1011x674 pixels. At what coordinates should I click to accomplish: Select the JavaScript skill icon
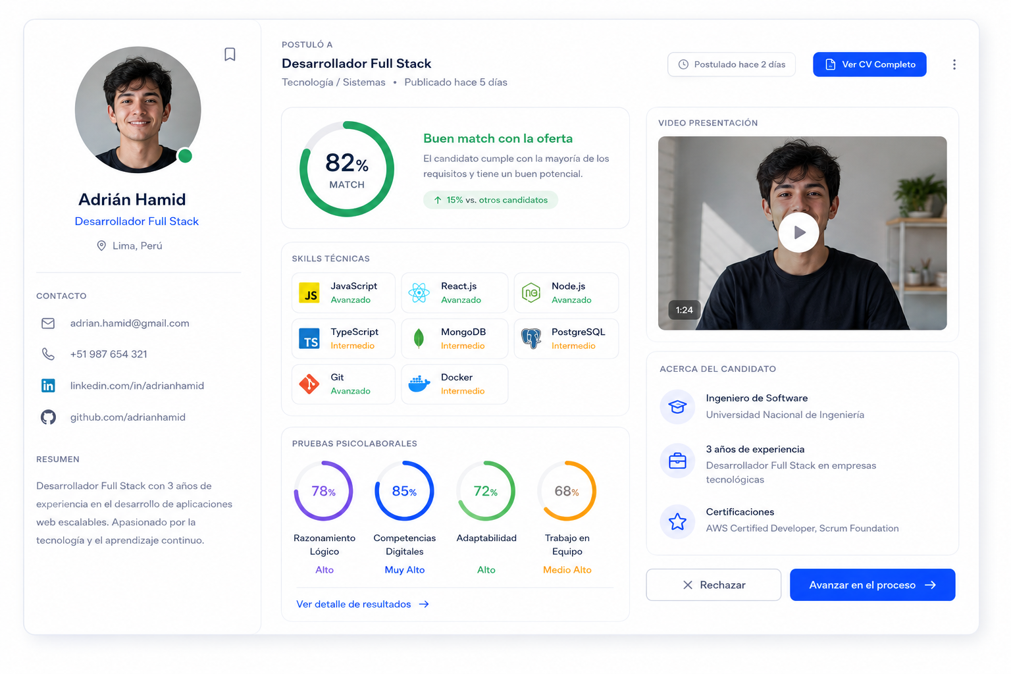309,292
